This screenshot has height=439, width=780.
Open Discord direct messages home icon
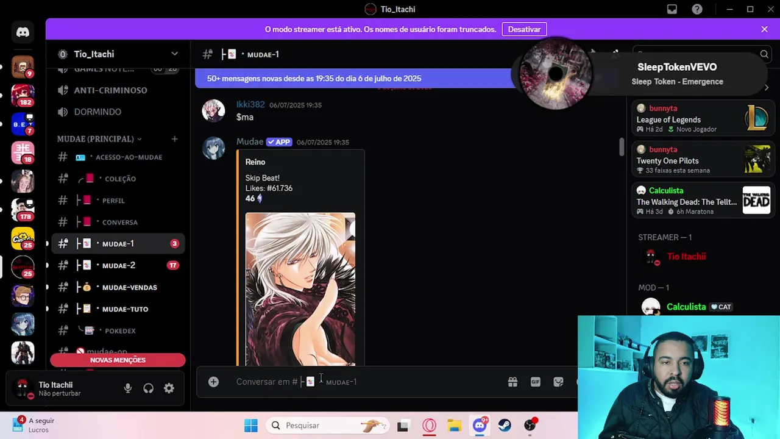click(x=23, y=32)
